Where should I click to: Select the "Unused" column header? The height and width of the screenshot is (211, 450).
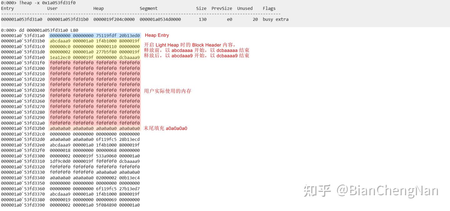[245, 8]
